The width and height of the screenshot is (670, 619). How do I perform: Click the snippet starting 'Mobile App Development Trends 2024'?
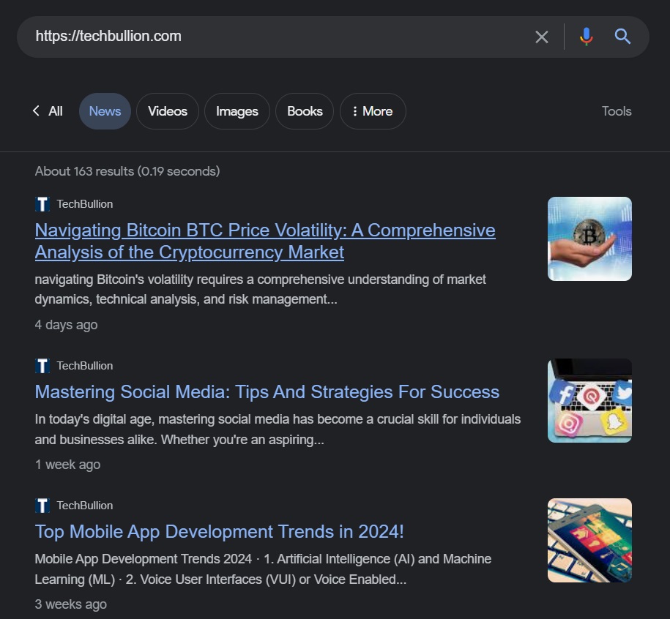263,569
